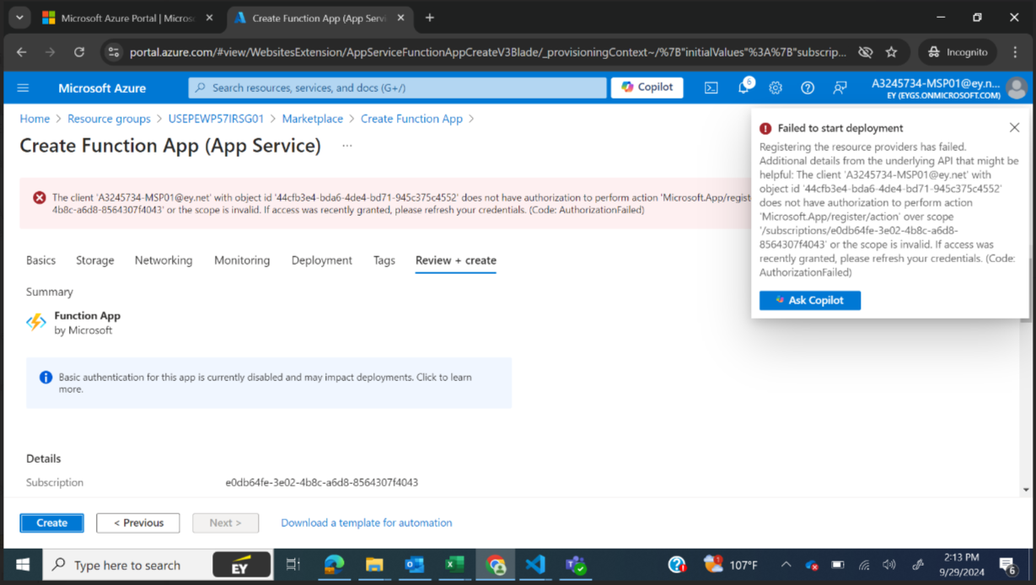
Task: Switch to the Basics tab
Action: tap(40, 260)
